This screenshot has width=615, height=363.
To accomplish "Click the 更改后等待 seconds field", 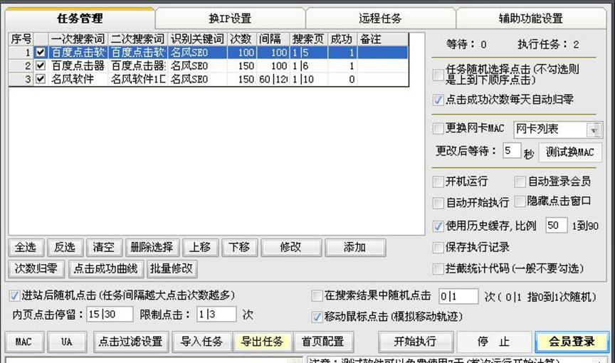I will point(512,151).
